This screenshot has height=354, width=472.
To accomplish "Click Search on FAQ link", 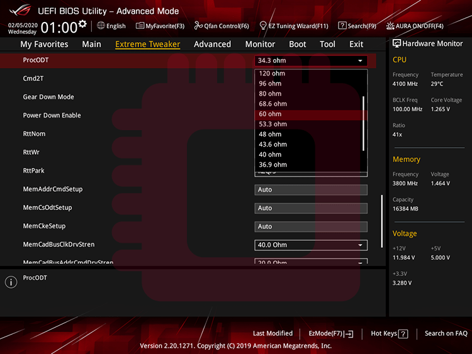I will [x=446, y=334].
